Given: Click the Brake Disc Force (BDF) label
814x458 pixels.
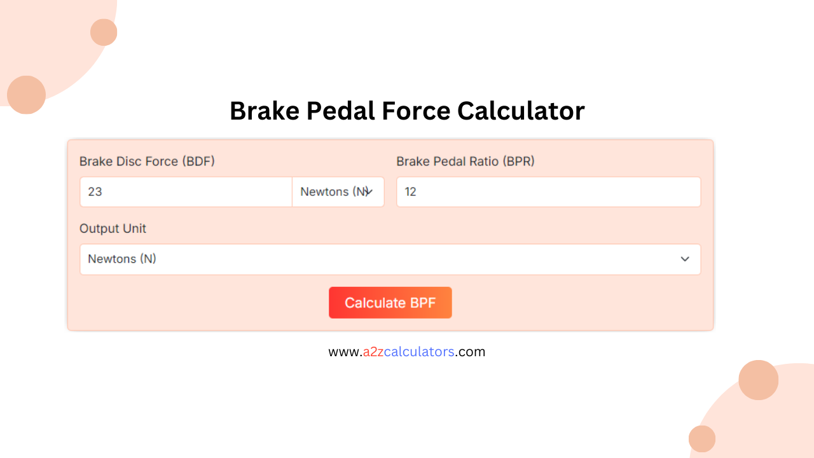Looking at the screenshot, I should pyautogui.click(x=147, y=161).
